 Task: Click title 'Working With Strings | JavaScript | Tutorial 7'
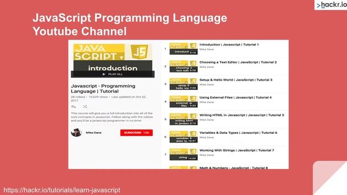point(237,151)
